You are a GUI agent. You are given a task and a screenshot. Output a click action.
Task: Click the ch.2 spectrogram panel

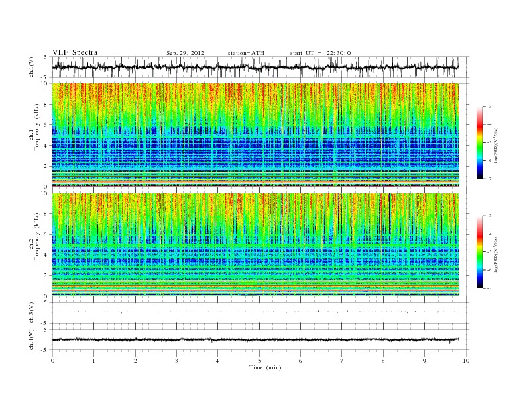click(255, 245)
